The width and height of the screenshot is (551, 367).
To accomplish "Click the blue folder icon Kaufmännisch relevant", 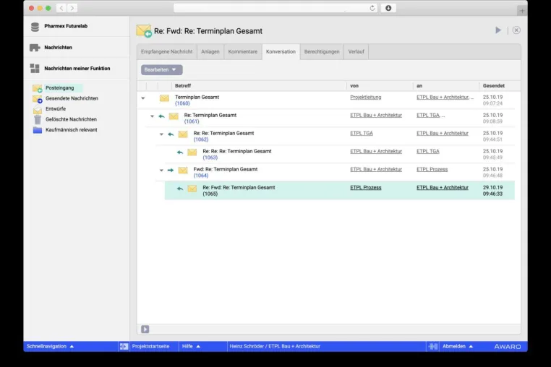I will [x=38, y=130].
